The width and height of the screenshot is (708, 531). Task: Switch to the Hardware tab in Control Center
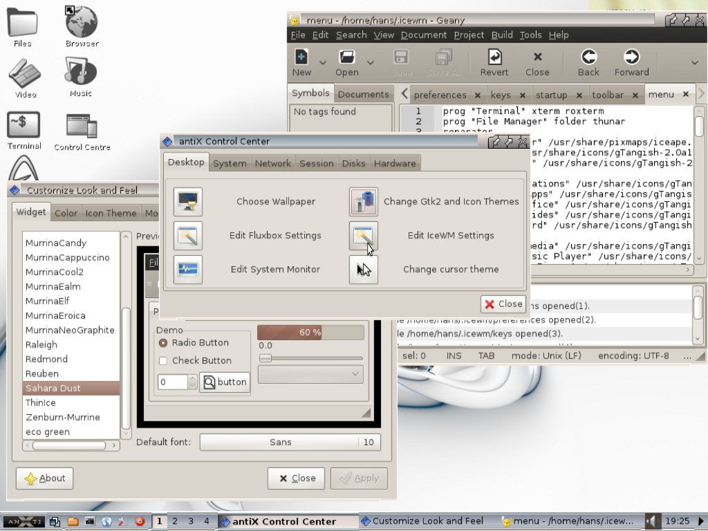tap(395, 163)
